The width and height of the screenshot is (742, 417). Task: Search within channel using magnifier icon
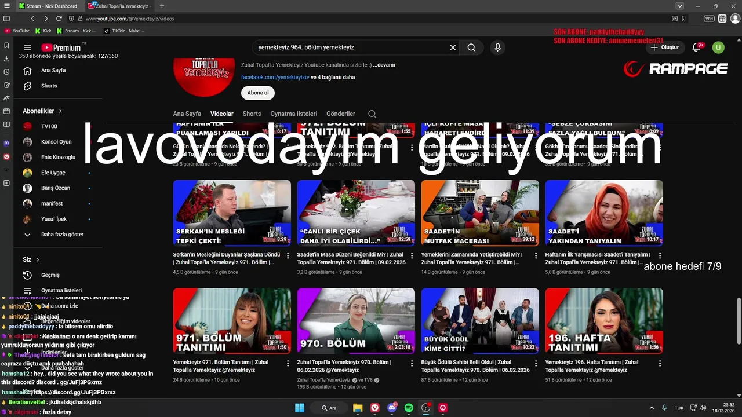click(372, 114)
